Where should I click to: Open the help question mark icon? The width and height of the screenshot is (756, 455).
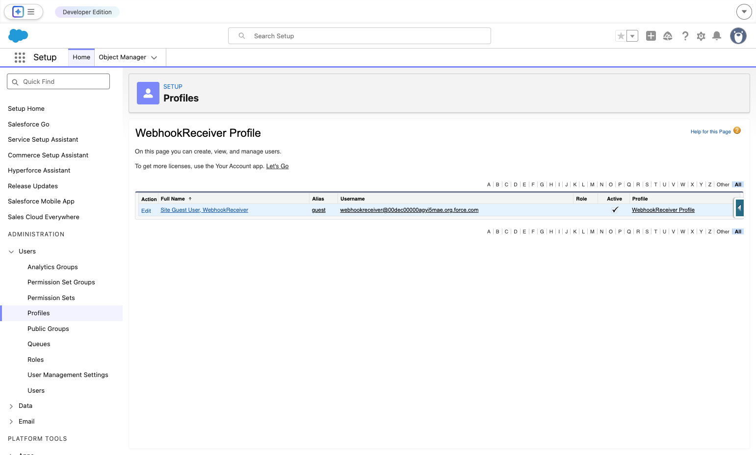pyautogui.click(x=685, y=36)
